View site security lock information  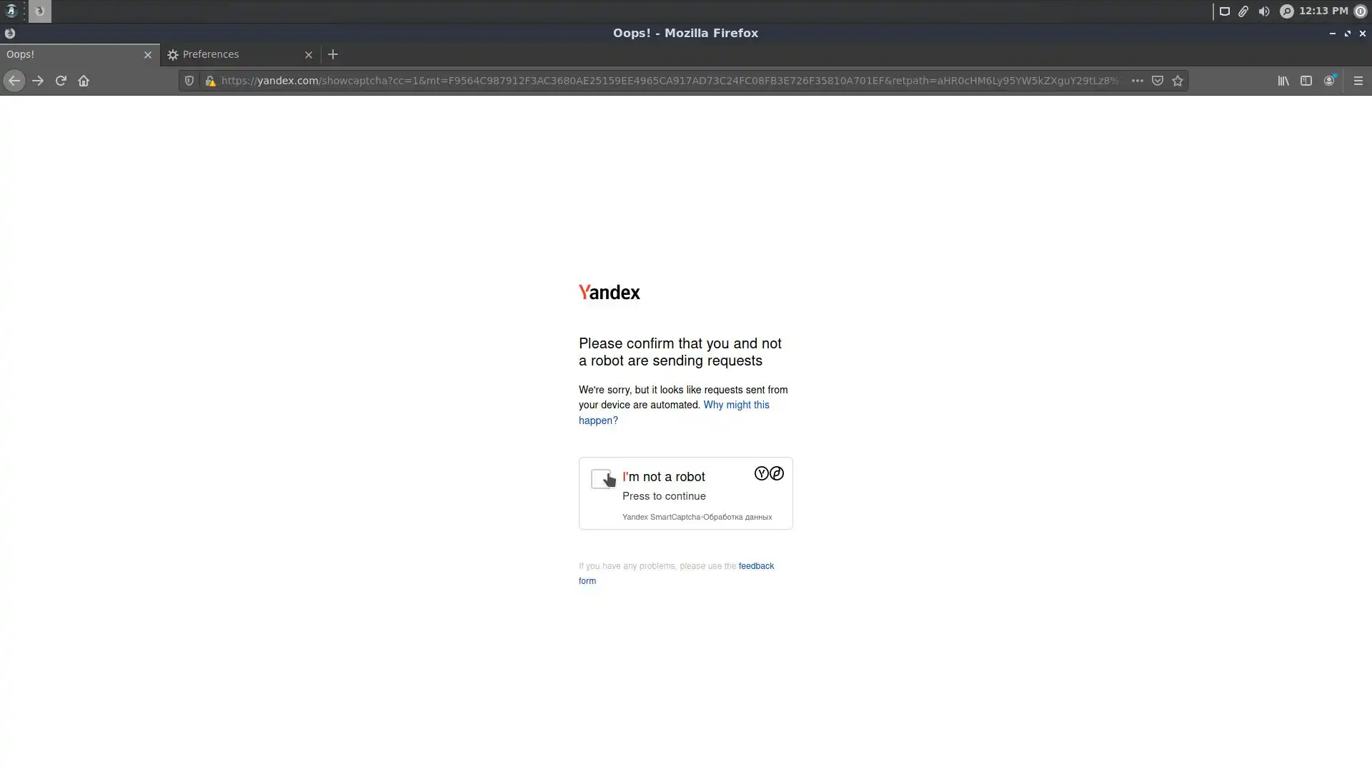tap(210, 81)
